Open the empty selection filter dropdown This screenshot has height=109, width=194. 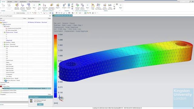9,13
